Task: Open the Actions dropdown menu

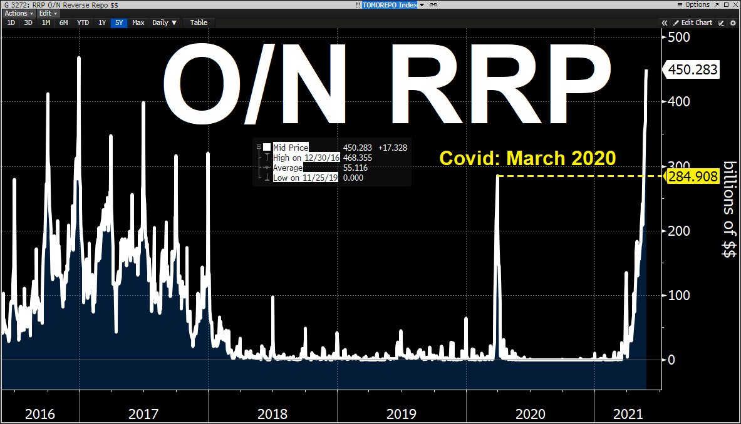Action: [x=18, y=13]
